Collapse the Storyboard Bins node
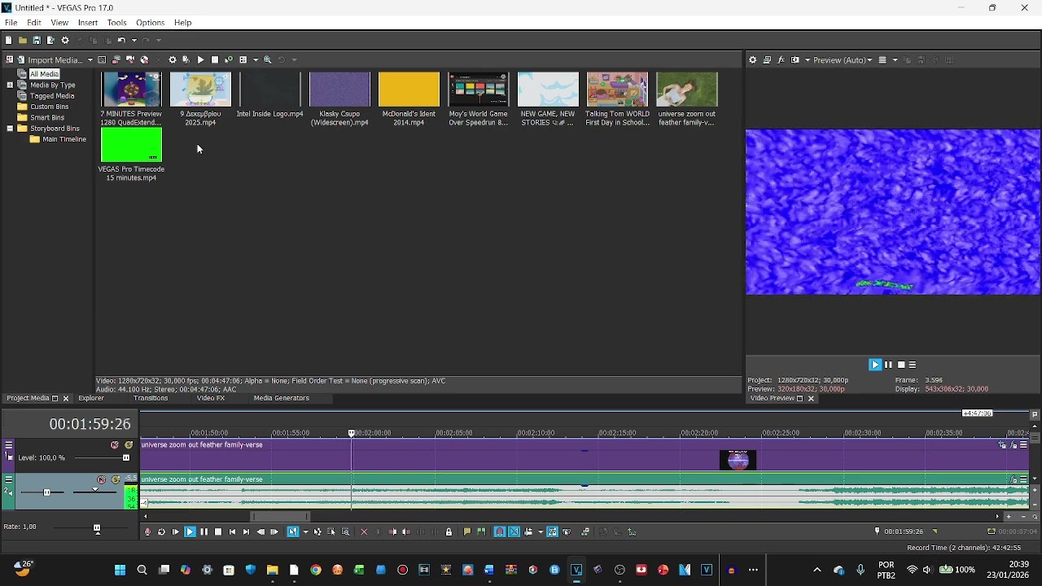This screenshot has width=1042, height=586. pyautogui.click(x=10, y=129)
